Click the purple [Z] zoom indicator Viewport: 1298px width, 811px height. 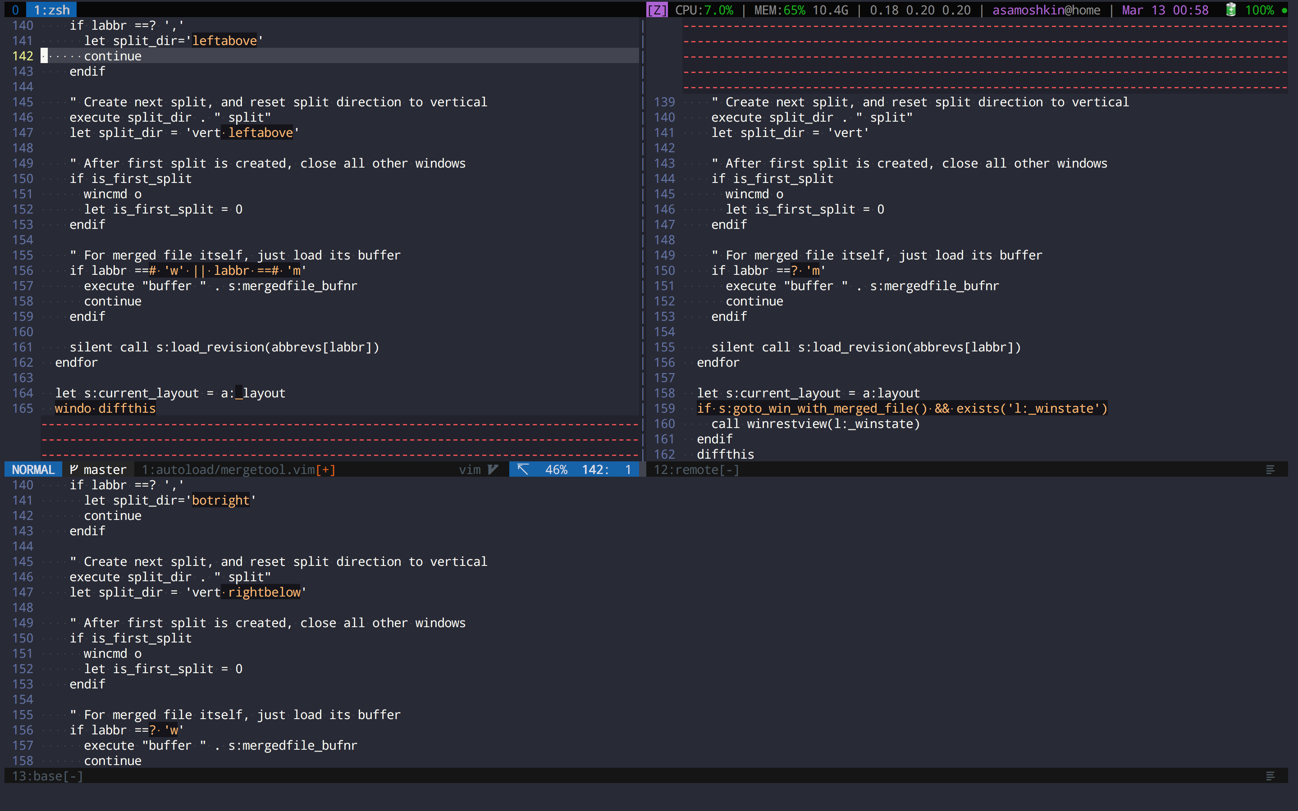657,9
